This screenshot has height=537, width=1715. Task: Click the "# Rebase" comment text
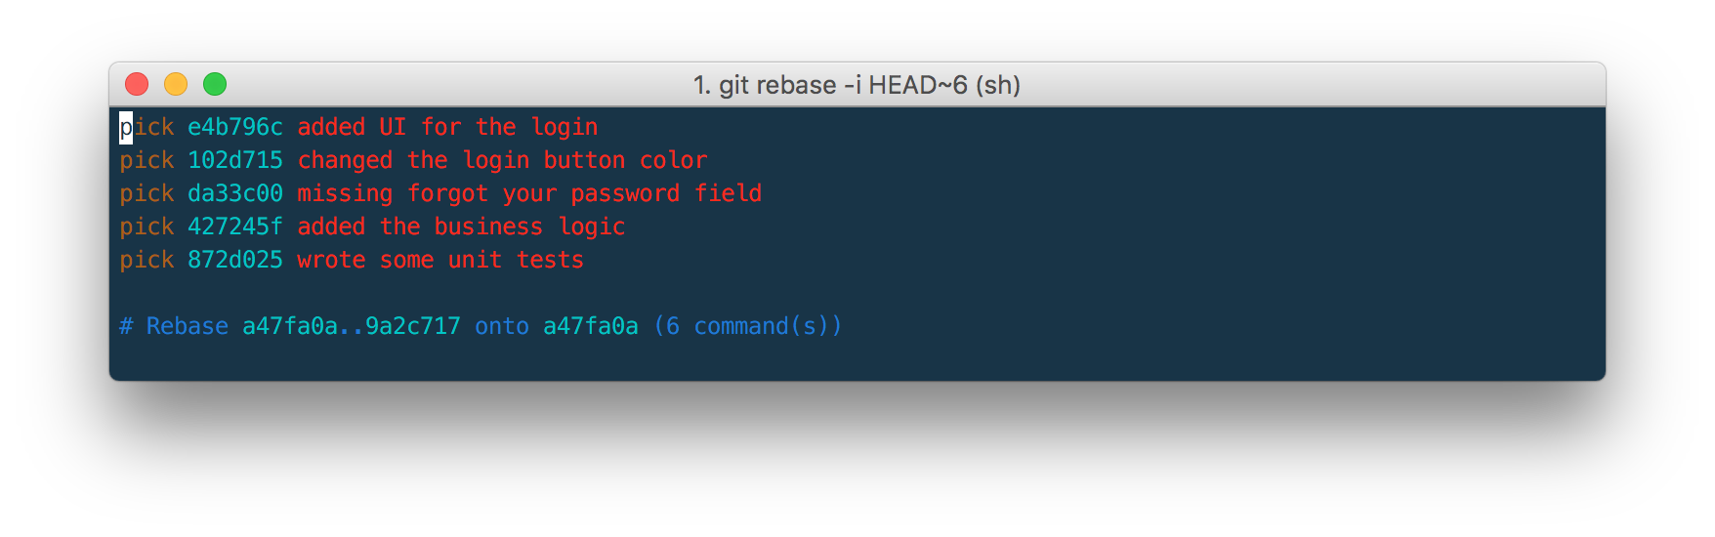pyautogui.click(x=174, y=326)
